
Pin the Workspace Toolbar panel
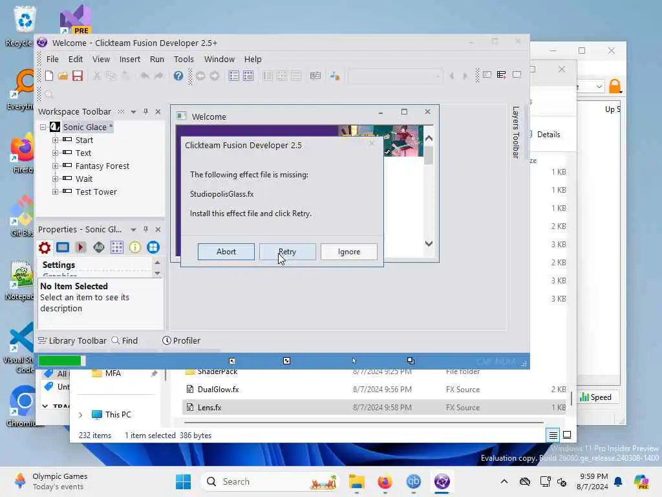pos(145,111)
